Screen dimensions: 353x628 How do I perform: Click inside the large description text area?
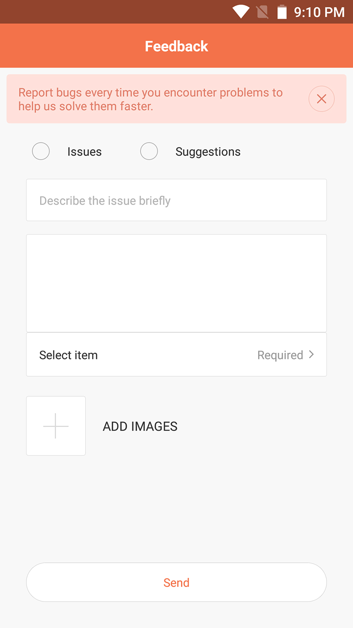(x=176, y=283)
